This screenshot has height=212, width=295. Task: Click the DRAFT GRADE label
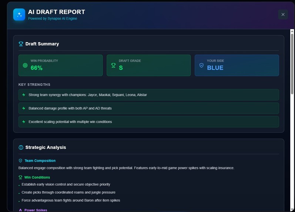tap(130, 61)
